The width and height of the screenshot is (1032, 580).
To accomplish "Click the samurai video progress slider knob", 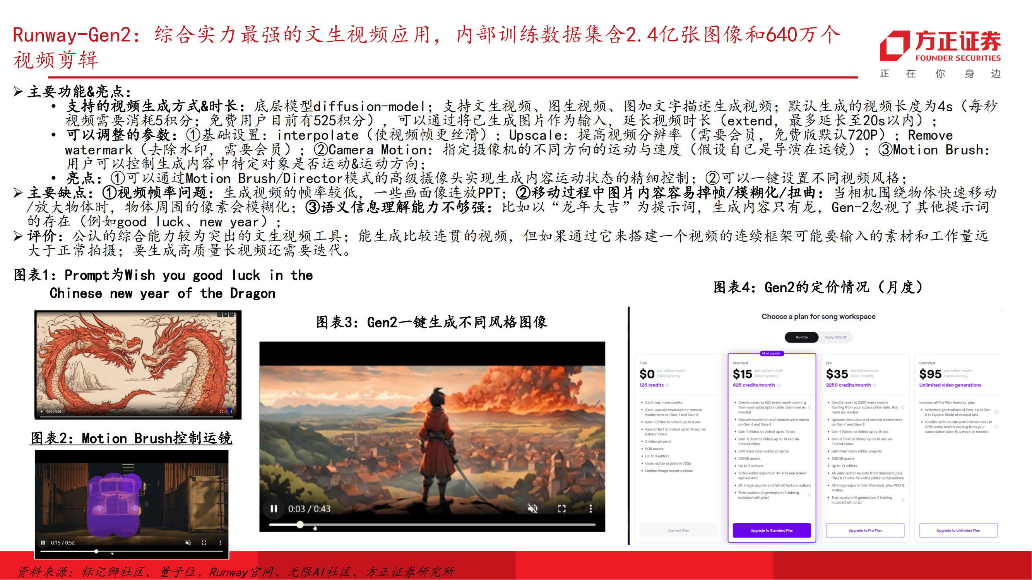I will click(300, 525).
